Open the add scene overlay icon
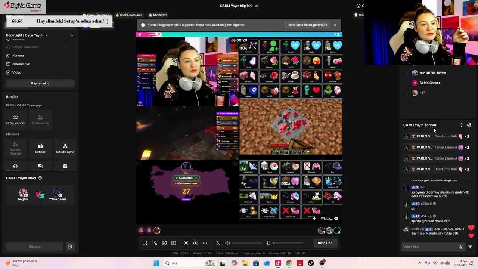The height and width of the screenshot is (269, 478). tap(174, 243)
